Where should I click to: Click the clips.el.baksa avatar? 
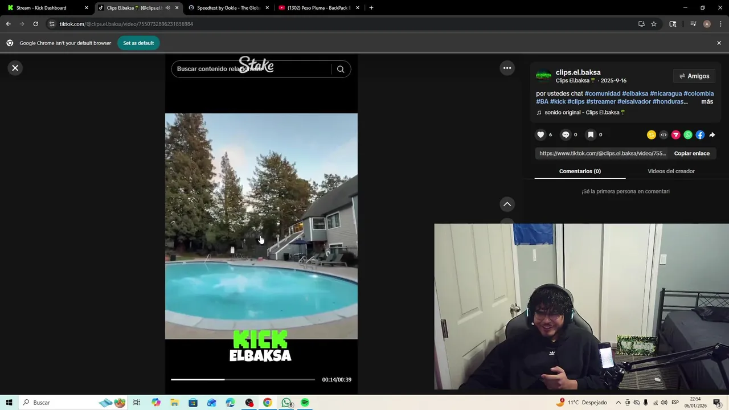point(544,75)
